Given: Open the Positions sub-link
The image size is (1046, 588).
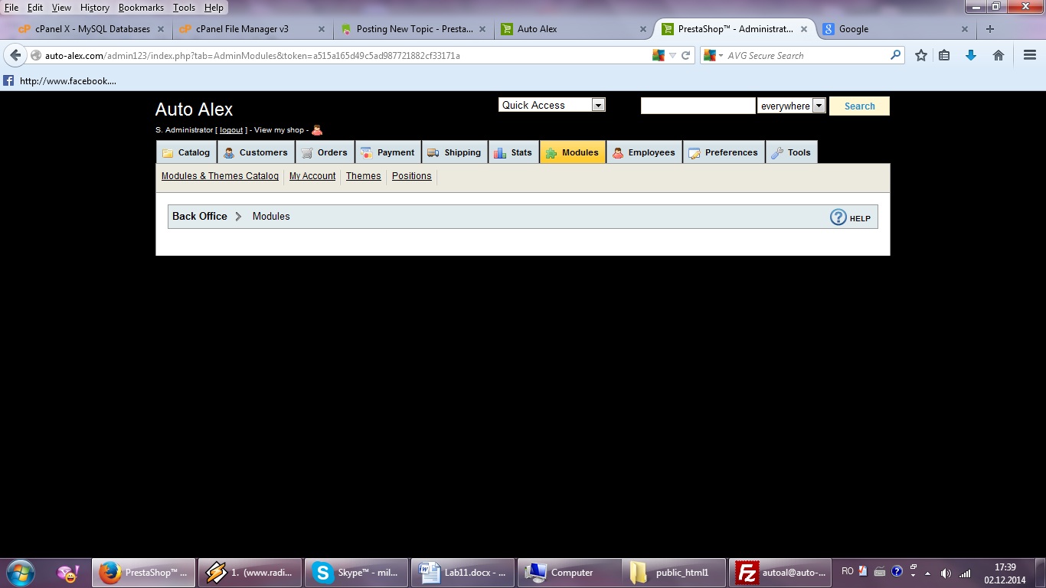Looking at the screenshot, I should pyautogui.click(x=411, y=176).
